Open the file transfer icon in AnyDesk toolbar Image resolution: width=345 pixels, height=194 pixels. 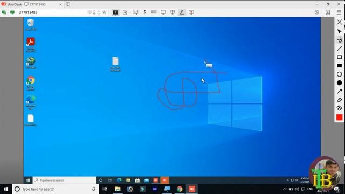coord(125,12)
